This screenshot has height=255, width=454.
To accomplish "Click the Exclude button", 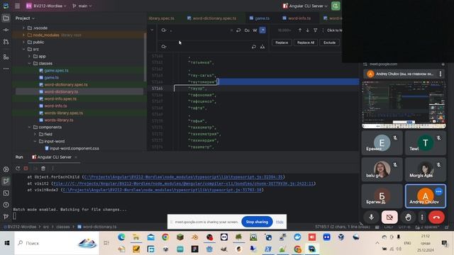I will (x=329, y=42).
